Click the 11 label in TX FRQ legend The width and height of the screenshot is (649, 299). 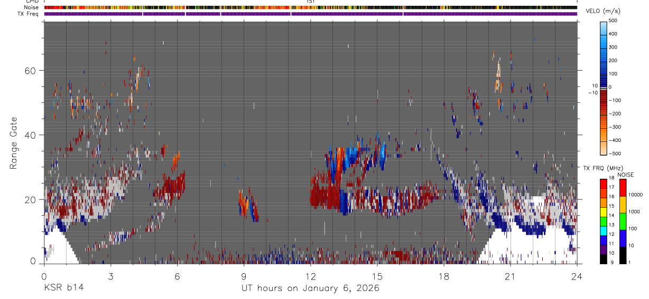click(611, 244)
